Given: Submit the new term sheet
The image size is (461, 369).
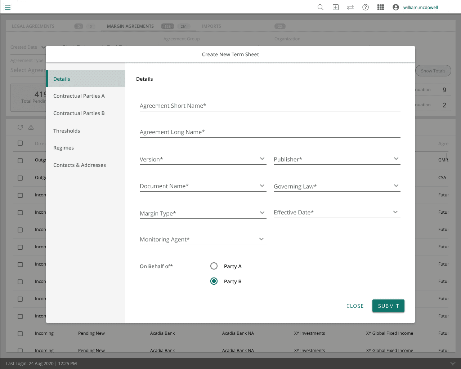Looking at the screenshot, I should (388, 306).
